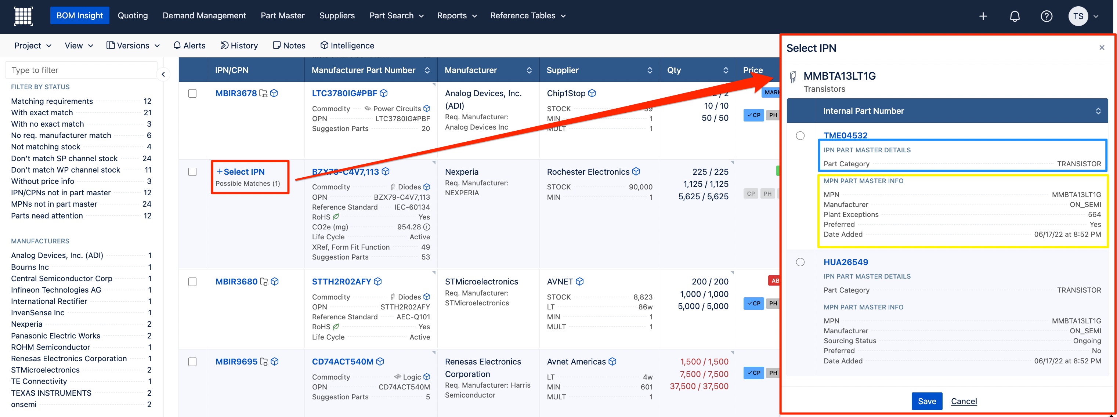
Task: Open Reference Tables dropdown menu
Action: pos(528,16)
